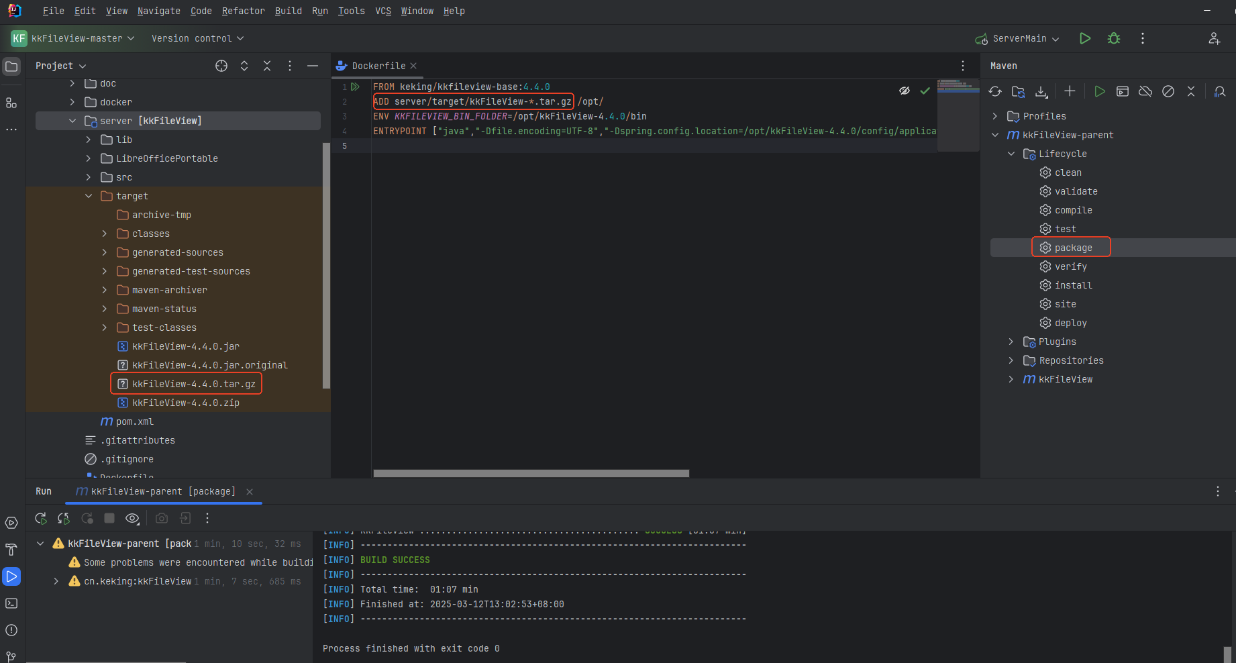Open the Refactor menu
1236x663 pixels.
pyautogui.click(x=244, y=11)
